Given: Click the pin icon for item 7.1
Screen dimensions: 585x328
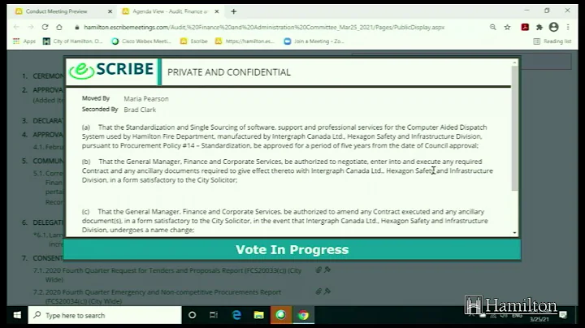Looking at the screenshot, I should tap(327, 270).
